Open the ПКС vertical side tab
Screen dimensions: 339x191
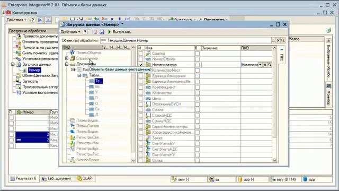click(282, 55)
